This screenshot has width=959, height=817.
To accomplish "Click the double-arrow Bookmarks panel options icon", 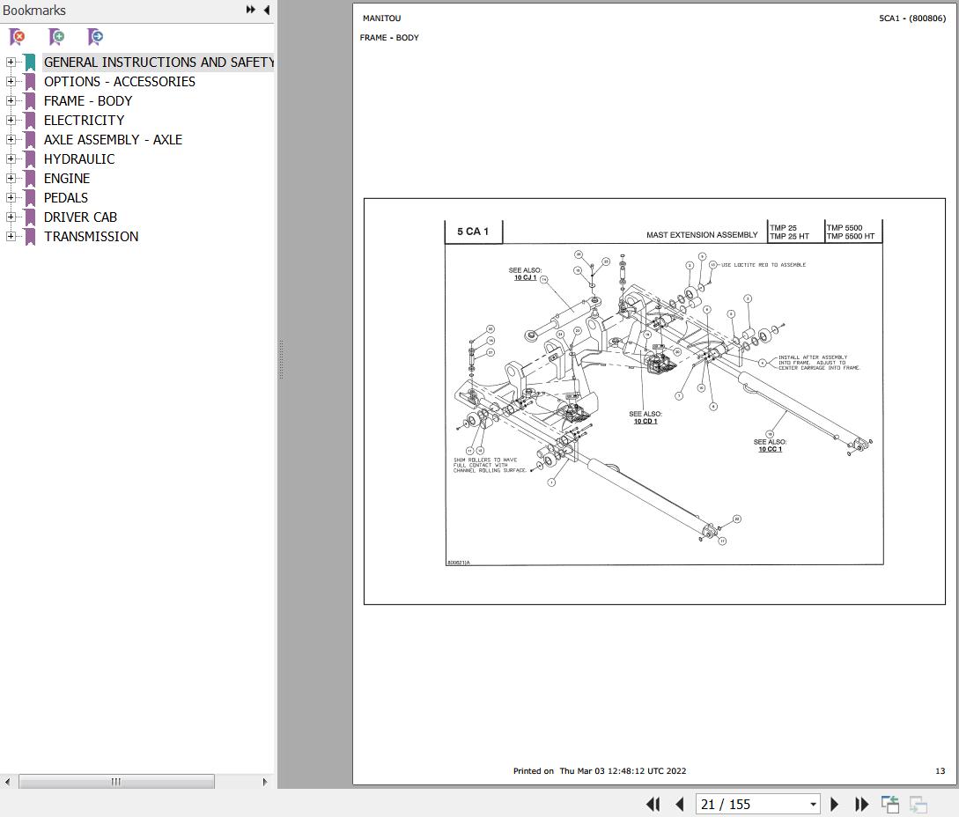I will tap(250, 10).
